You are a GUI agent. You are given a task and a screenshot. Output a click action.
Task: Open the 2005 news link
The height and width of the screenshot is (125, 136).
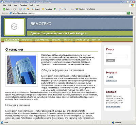(111, 77)
